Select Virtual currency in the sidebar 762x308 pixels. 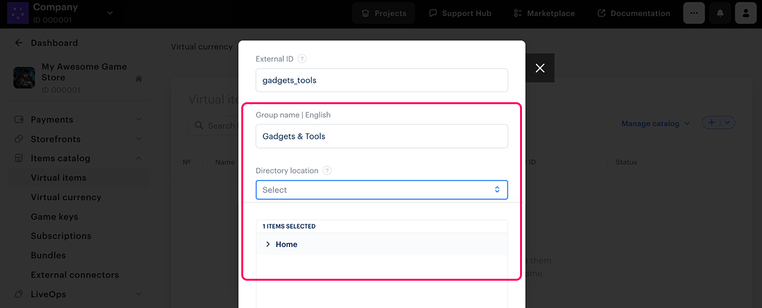click(66, 198)
